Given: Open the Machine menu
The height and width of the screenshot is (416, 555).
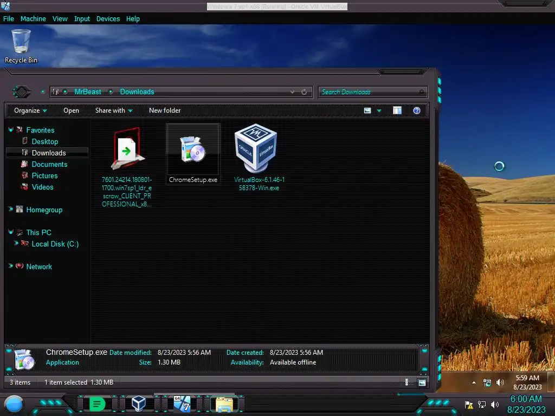Looking at the screenshot, I should tap(33, 19).
